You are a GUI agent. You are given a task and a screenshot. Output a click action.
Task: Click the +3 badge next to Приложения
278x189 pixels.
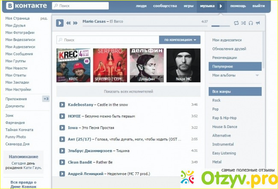pyautogui.click(x=46, y=99)
